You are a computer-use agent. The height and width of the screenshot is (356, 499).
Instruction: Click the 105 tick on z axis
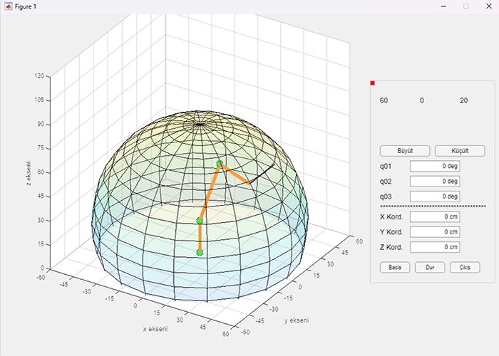coord(39,100)
